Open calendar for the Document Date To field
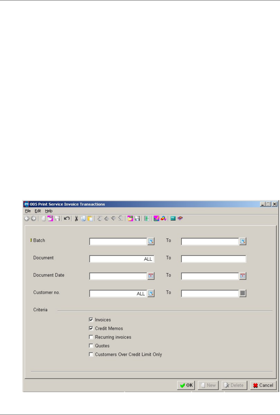The width and height of the screenshot is (280, 415). [243, 276]
